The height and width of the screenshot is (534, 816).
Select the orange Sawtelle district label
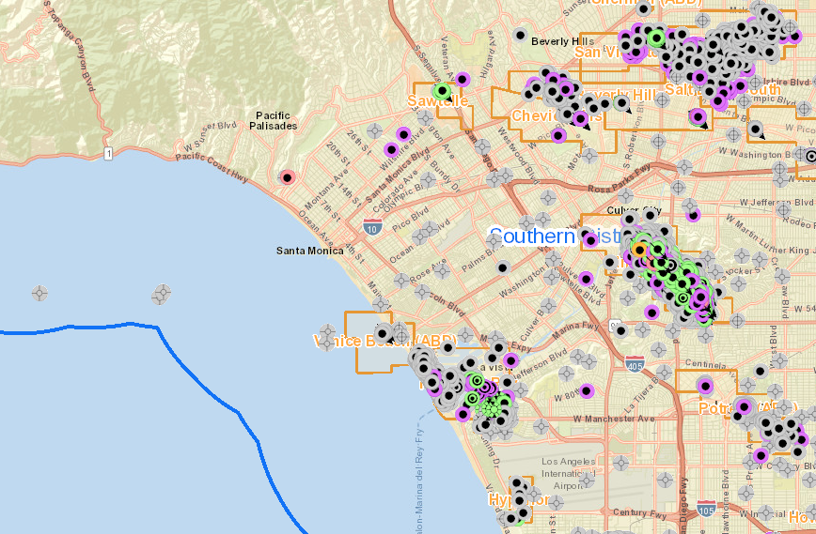(437, 100)
